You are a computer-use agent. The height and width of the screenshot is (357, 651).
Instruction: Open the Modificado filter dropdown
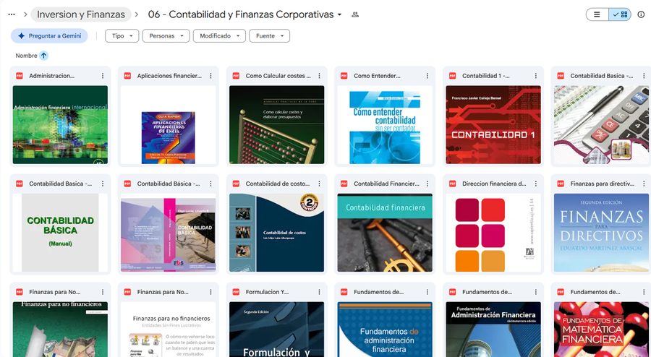pos(219,36)
